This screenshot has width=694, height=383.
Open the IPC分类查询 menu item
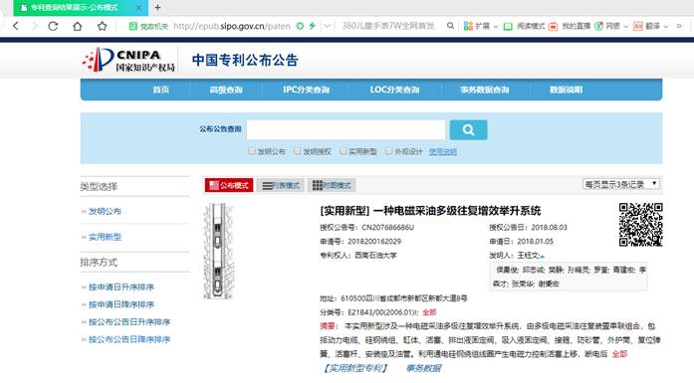306,90
